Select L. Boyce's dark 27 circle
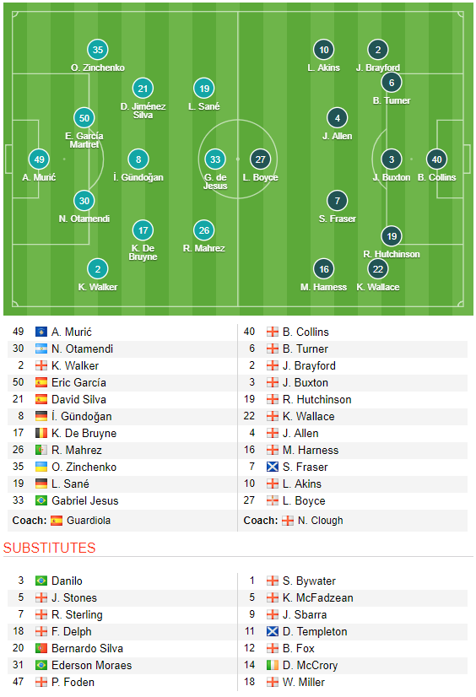The image size is (476, 697). coord(261,159)
